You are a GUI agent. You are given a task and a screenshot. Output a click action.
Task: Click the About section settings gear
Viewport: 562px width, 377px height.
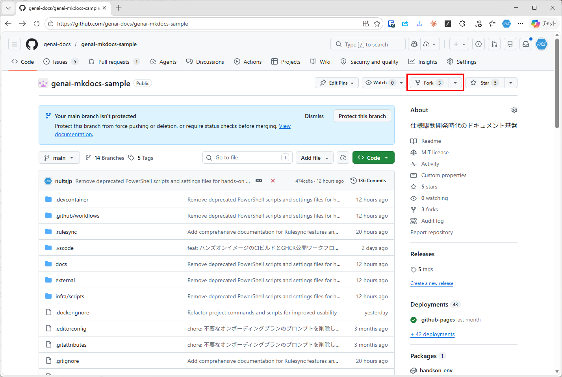(514, 110)
